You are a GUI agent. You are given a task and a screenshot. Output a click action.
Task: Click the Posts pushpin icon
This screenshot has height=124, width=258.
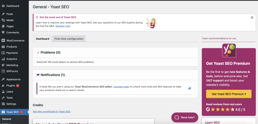click(x=3, y=14)
